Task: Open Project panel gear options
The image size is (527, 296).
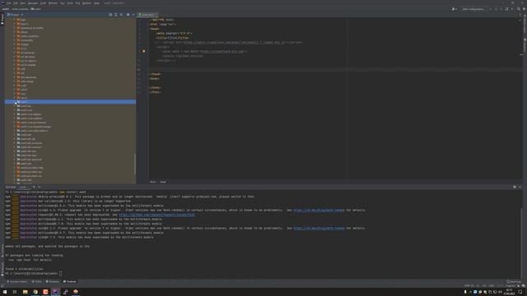Action: pos(128,15)
